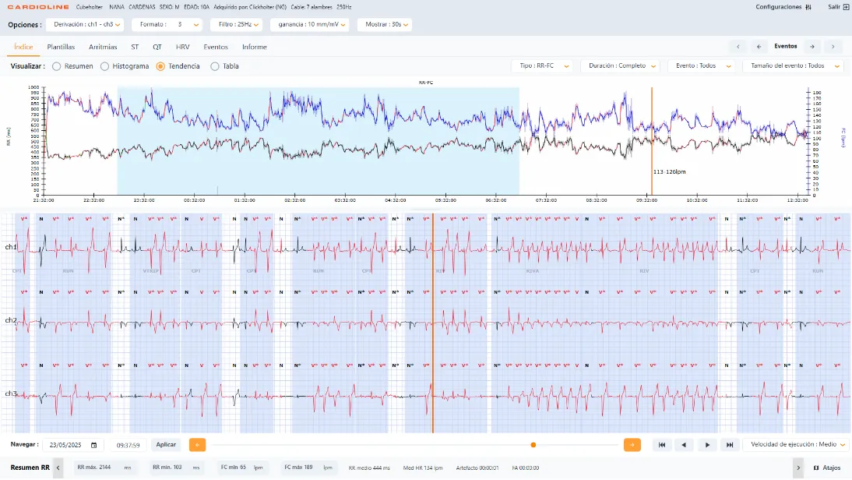Open the Tipo RR-FC dropdown
Image resolution: width=852 pixels, height=480 pixels.
click(542, 65)
